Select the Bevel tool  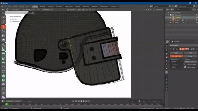click(3, 63)
